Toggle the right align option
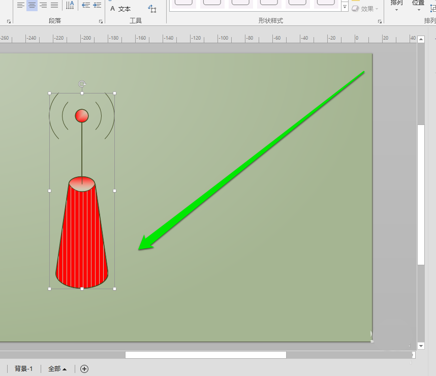Screen dimensions: 436x376 pos(43,5)
